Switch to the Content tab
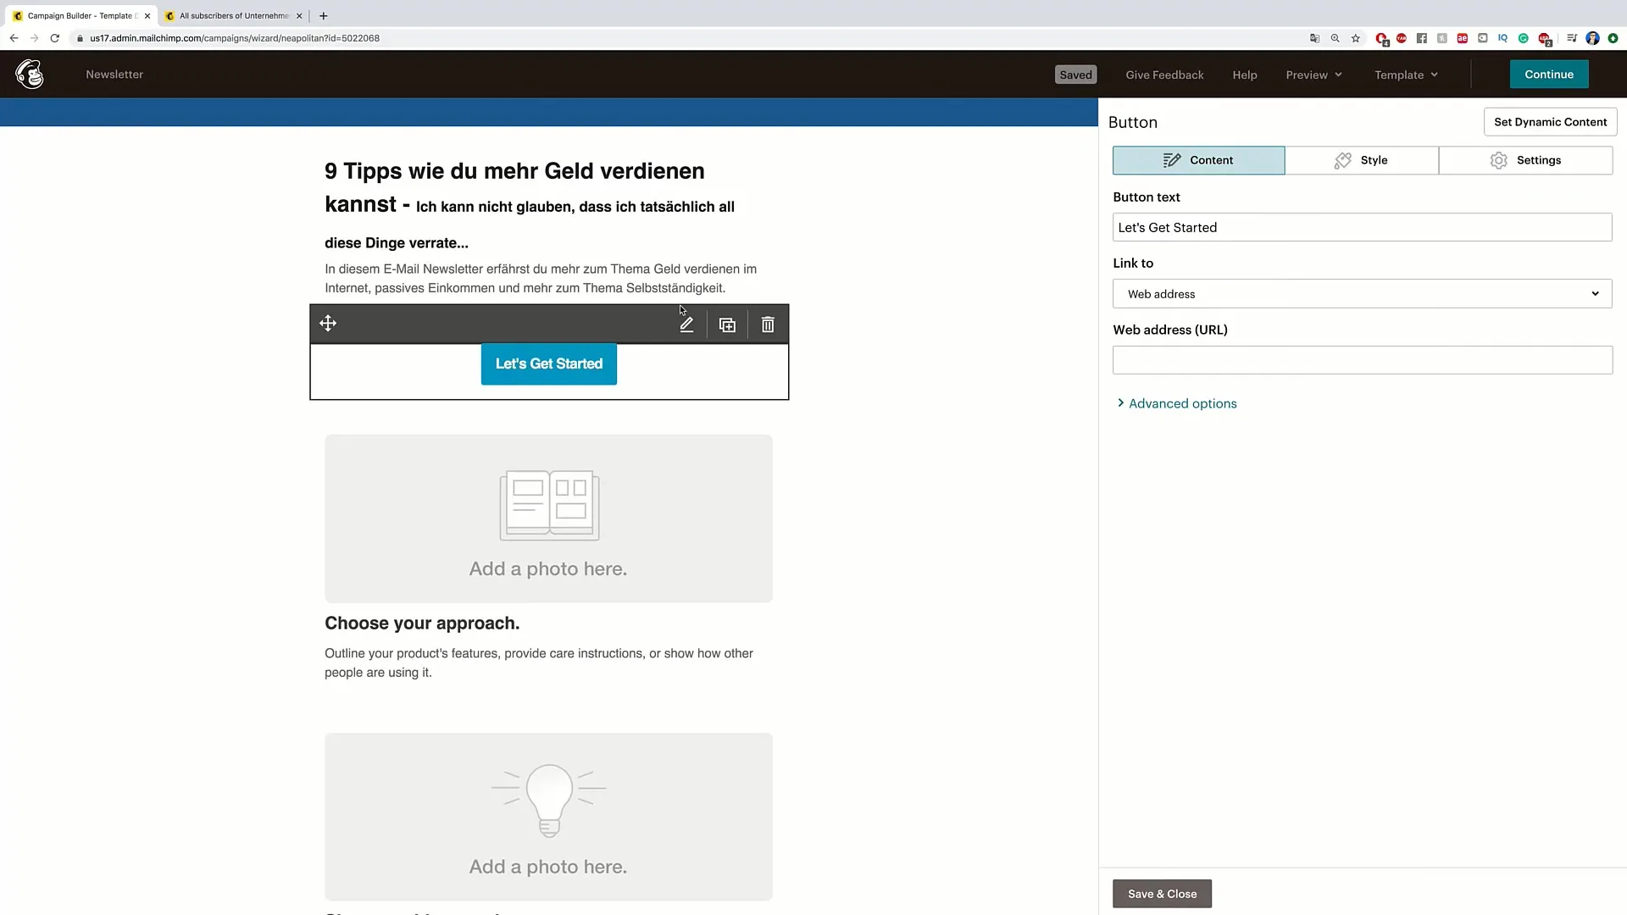Screen dimensions: 1627x915 pos(1199,160)
